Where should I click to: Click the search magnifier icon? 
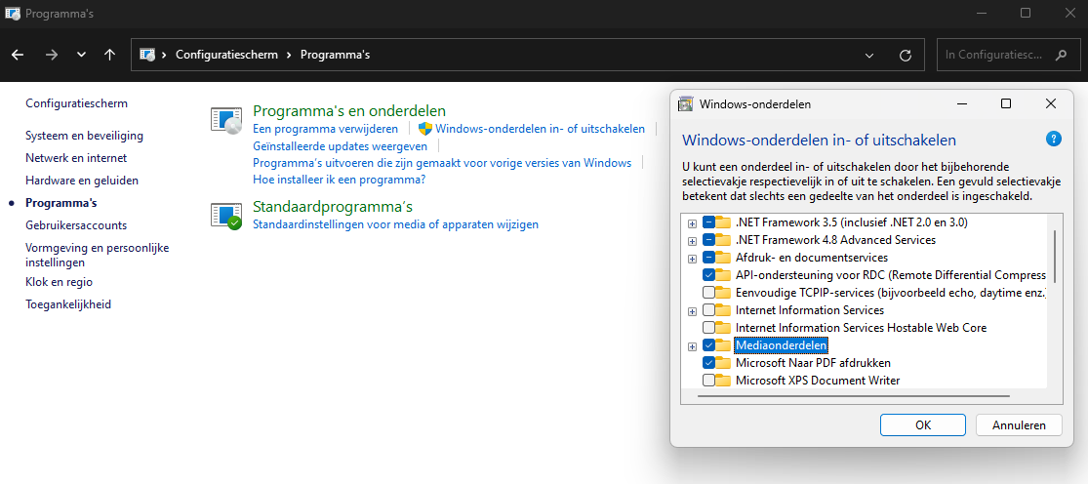(x=1061, y=55)
